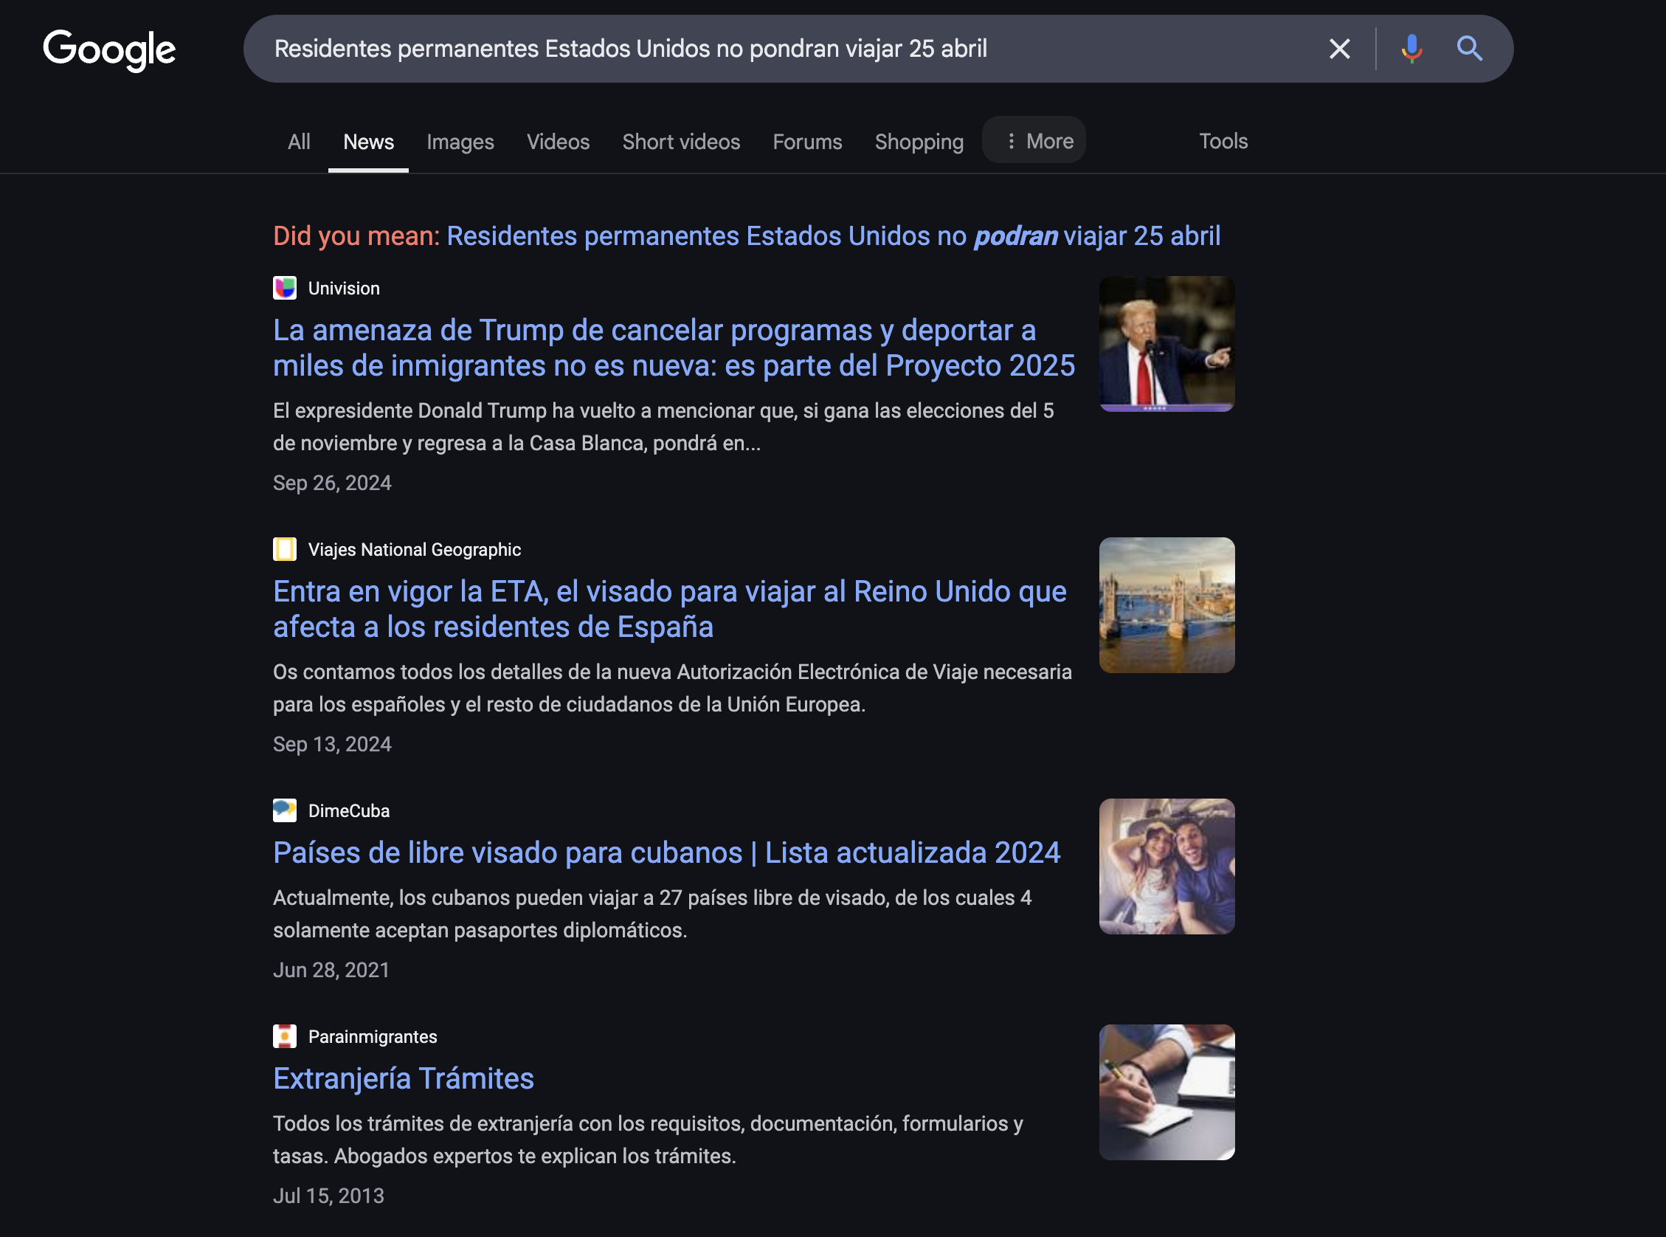Click the DimeCuba source favicon
Screen dimensions: 1666x1237
[284, 811]
